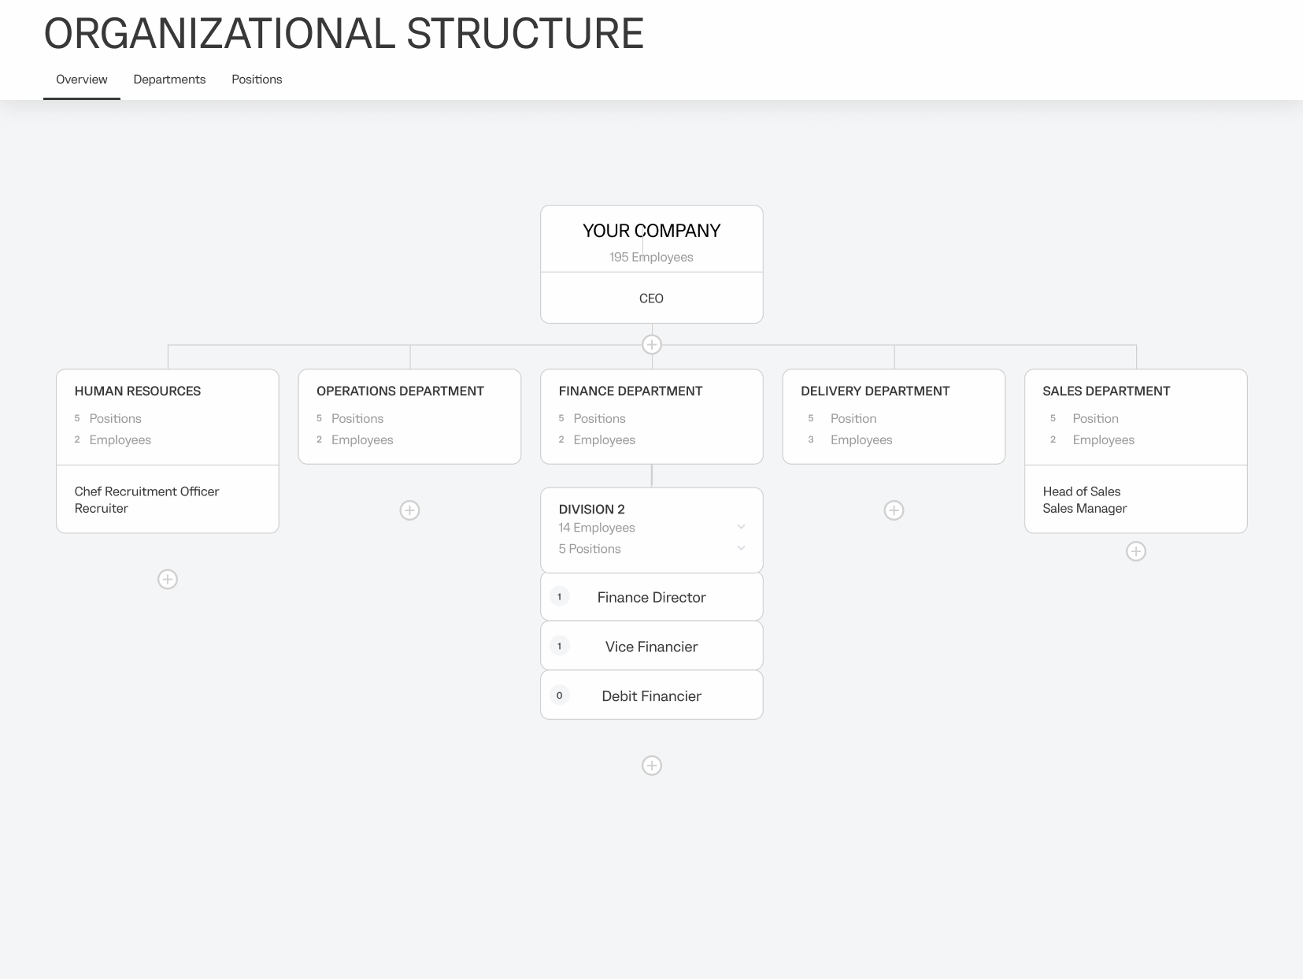
Task: Expand the 14 Employees chevron in Division 2
Action: tap(741, 527)
